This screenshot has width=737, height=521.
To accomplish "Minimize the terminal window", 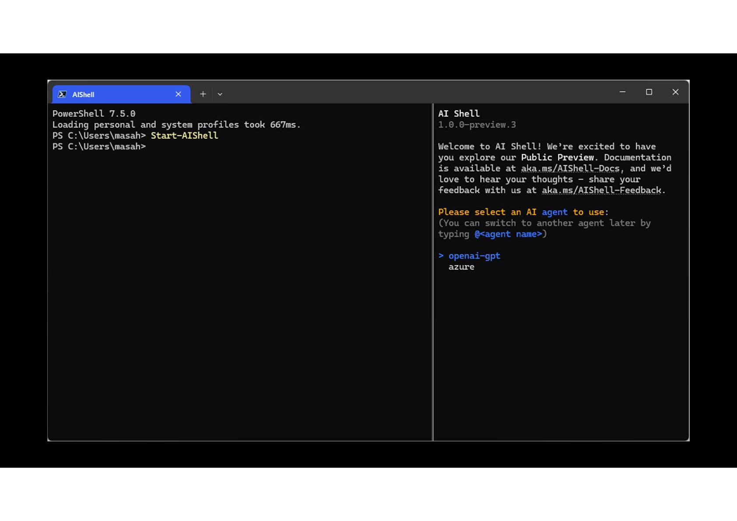I will 622,92.
